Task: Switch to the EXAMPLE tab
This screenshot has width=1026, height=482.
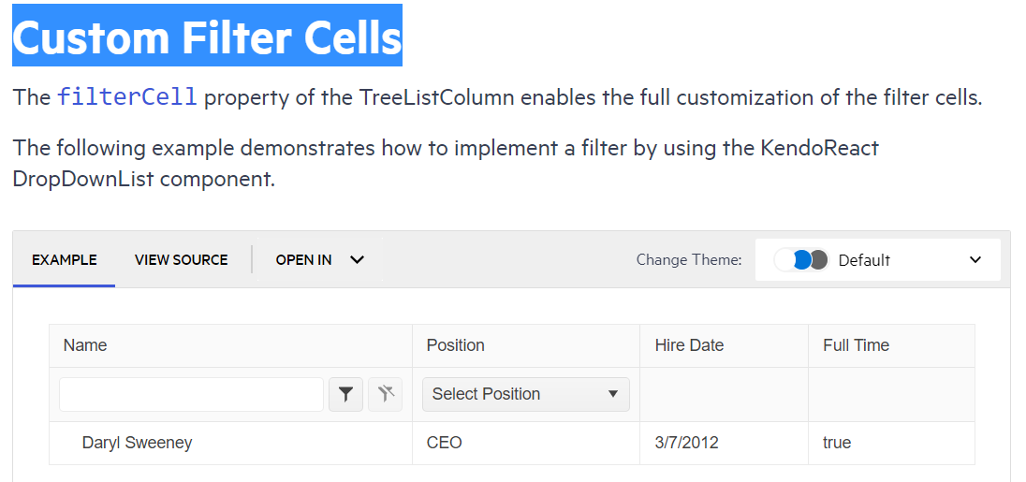Action: coord(65,260)
